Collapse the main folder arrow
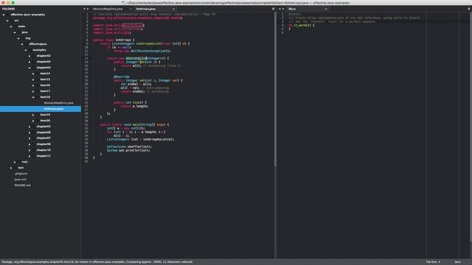The width and height of the screenshot is (472, 265). point(11,26)
